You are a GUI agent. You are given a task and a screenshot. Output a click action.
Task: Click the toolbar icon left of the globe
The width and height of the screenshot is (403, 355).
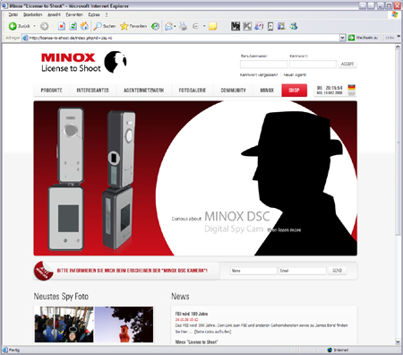(x=281, y=26)
